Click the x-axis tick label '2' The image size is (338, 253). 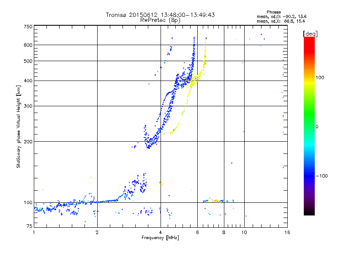97,232
